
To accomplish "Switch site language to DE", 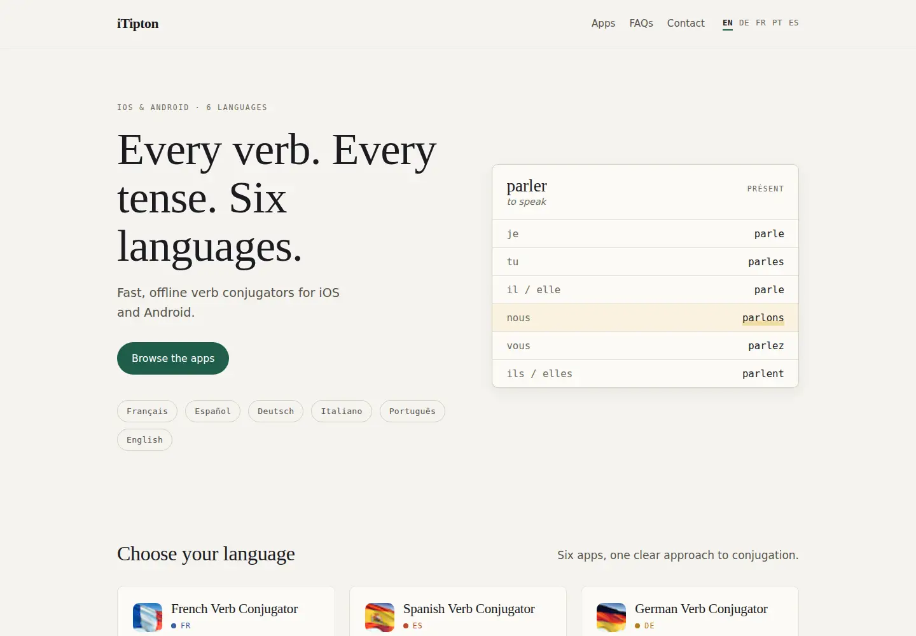I will pyautogui.click(x=744, y=23).
